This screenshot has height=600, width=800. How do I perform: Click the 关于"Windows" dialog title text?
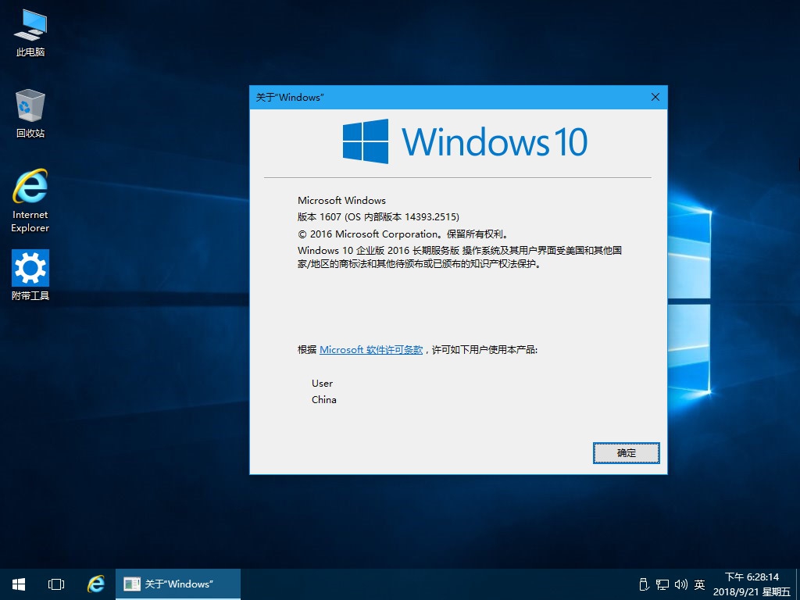tap(290, 97)
